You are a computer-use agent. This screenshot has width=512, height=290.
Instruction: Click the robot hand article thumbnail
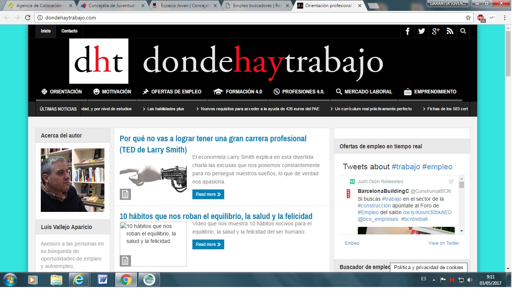153,178
